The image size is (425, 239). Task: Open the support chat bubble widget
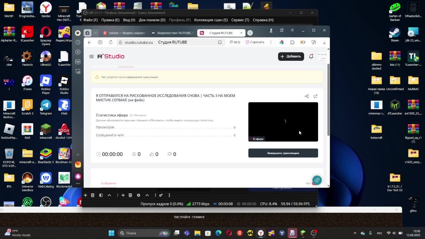click(x=317, y=180)
